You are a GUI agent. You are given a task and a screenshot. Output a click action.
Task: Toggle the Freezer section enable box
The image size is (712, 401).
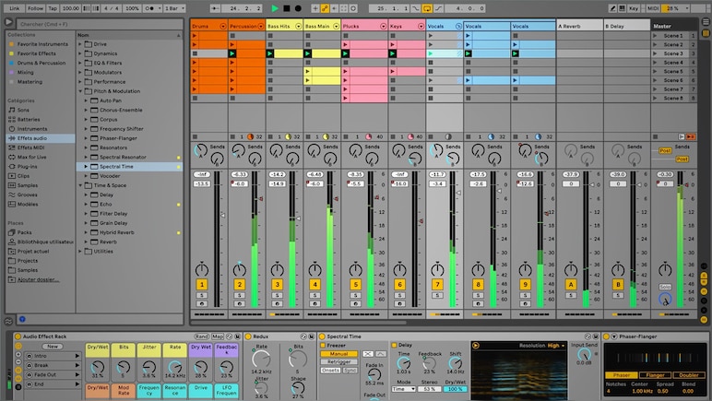click(x=323, y=345)
